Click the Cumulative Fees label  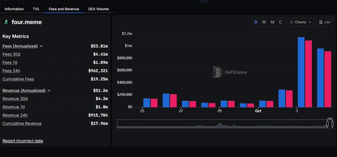click(x=18, y=79)
